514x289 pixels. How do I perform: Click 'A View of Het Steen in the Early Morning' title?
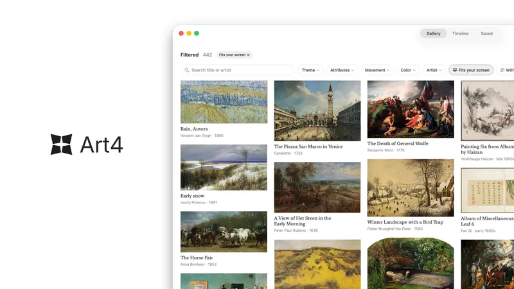coord(303,221)
